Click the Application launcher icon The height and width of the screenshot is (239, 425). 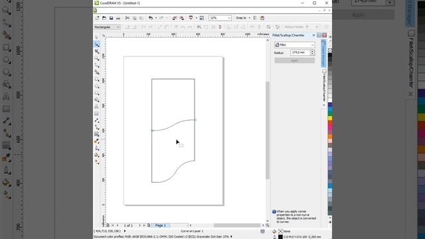[191, 18]
